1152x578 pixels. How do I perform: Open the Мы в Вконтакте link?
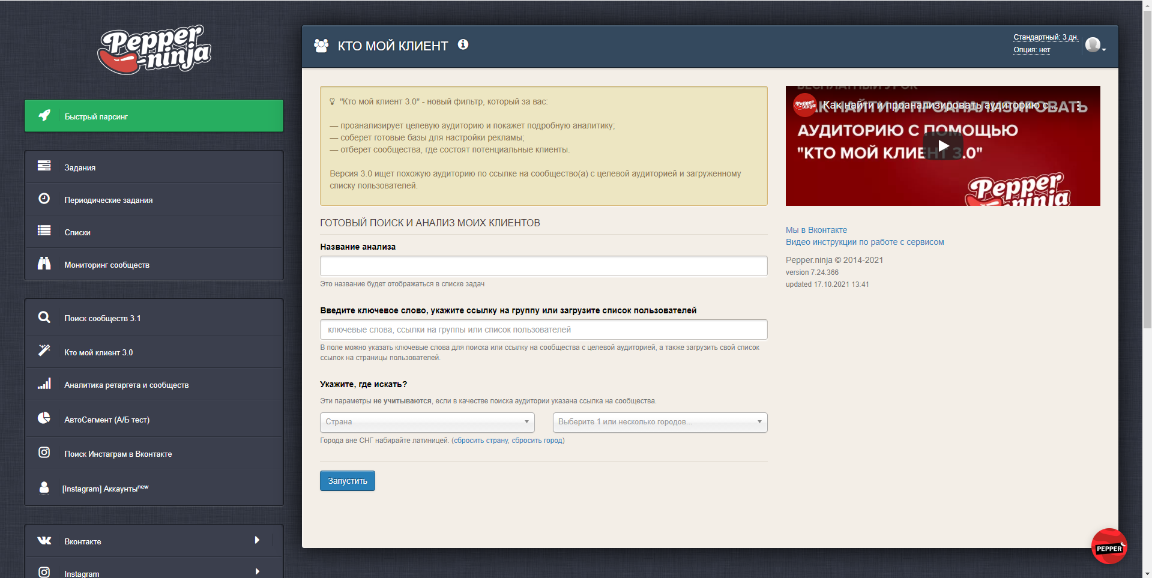click(816, 230)
